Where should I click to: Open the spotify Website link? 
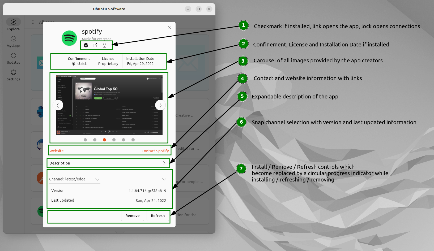[x=57, y=151]
